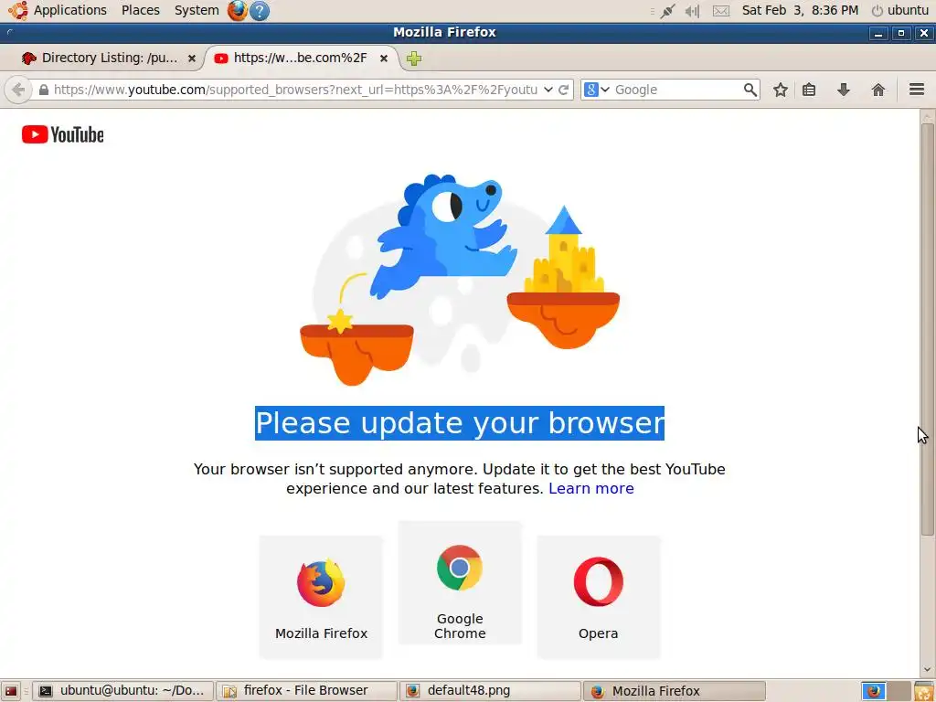This screenshot has width=936, height=702.
Task: Choose the Mozilla Firefox download card
Action: pyautogui.click(x=321, y=597)
